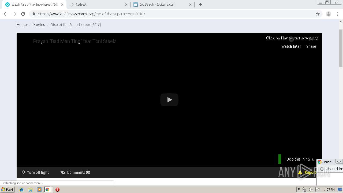Go to the Home breadcrumb link
Screen dimensions: 343x193
[22, 25]
